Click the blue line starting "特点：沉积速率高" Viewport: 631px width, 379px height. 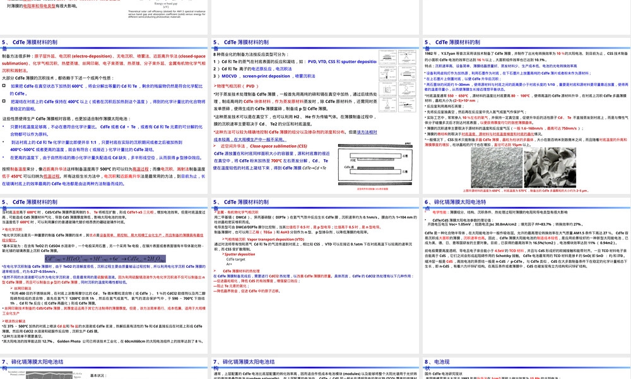click(x=500, y=66)
